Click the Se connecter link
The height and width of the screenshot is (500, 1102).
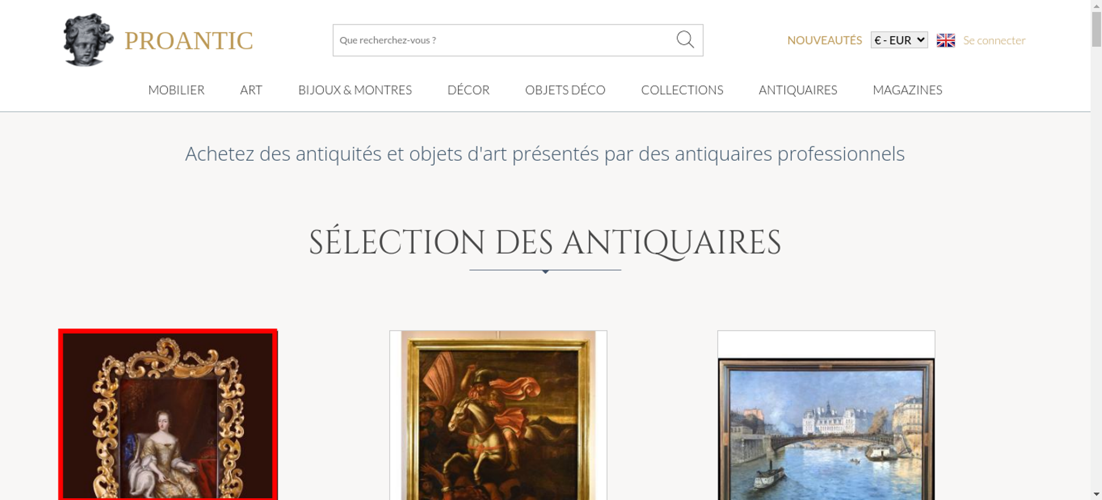pos(994,40)
